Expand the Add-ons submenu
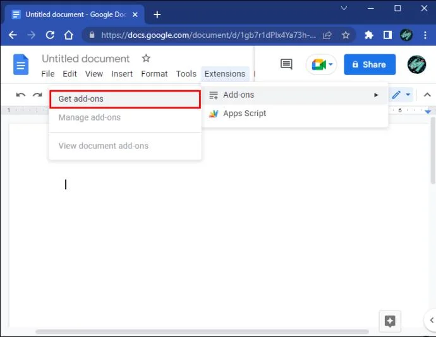This screenshot has height=337, width=436. tap(294, 95)
